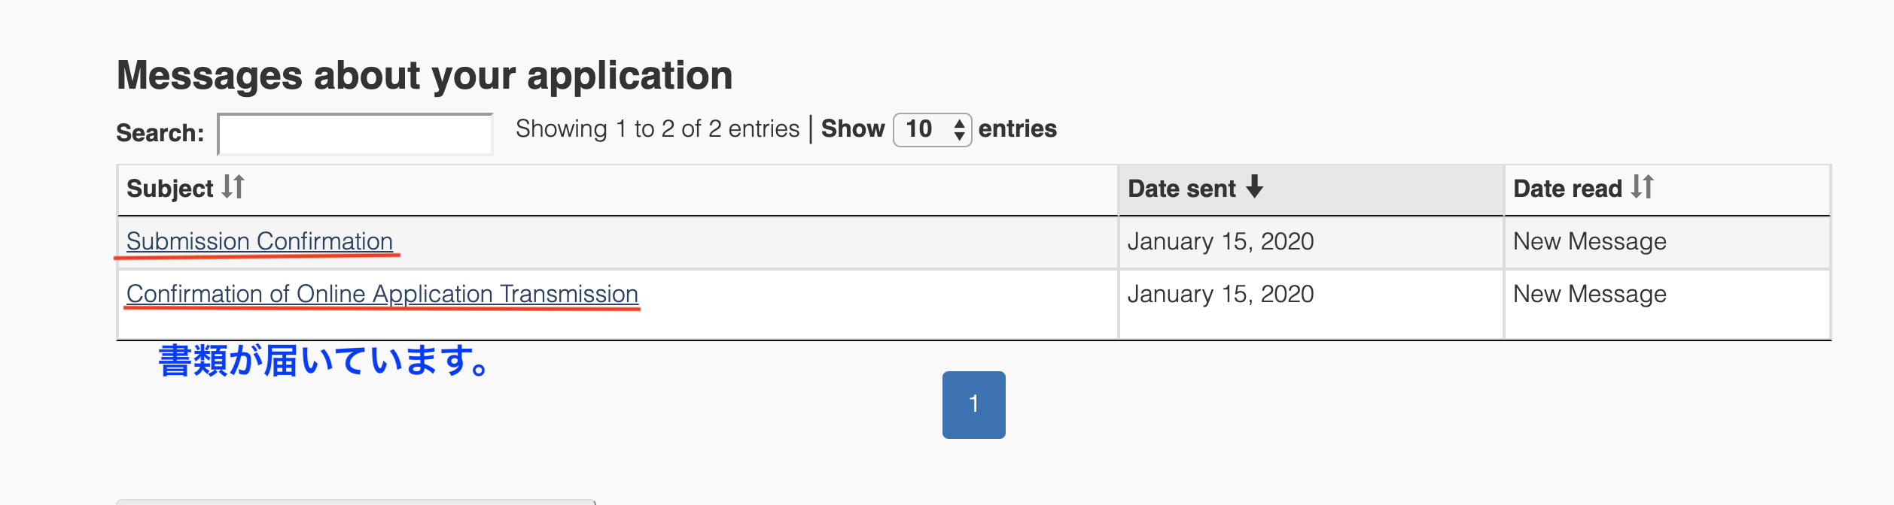Screen dimensions: 1894x505
Task: Click the Search: label
Action: tap(160, 133)
